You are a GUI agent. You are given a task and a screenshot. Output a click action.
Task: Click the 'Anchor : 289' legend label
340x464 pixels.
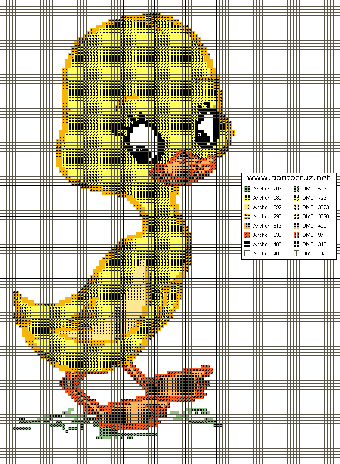click(267, 198)
